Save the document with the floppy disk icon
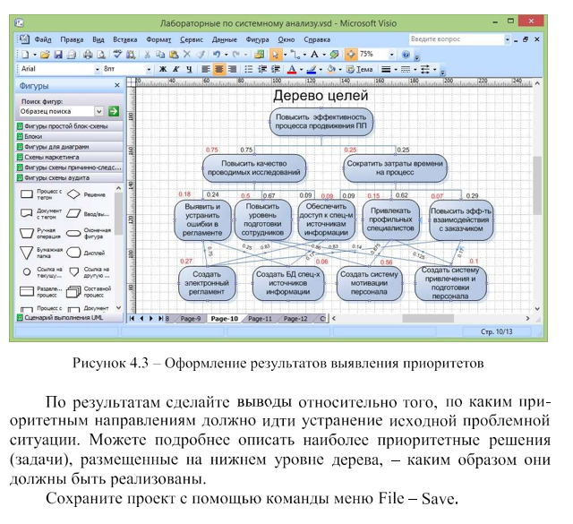This screenshot has height=524, width=573. 58,55
